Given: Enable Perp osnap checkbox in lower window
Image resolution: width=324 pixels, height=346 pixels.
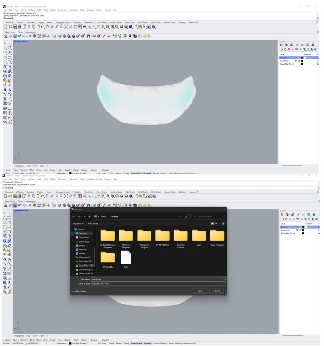Looking at the screenshot, I should [x=49, y=340].
